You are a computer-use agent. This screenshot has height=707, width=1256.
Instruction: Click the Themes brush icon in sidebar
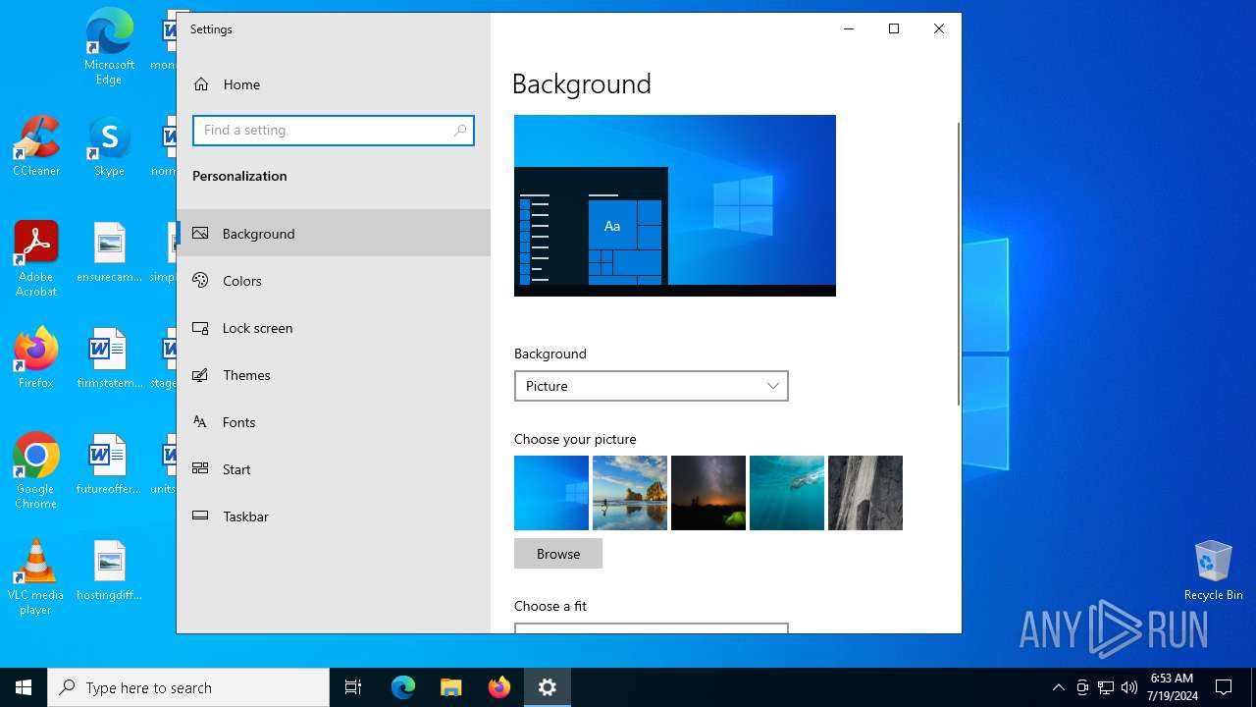tap(200, 375)
